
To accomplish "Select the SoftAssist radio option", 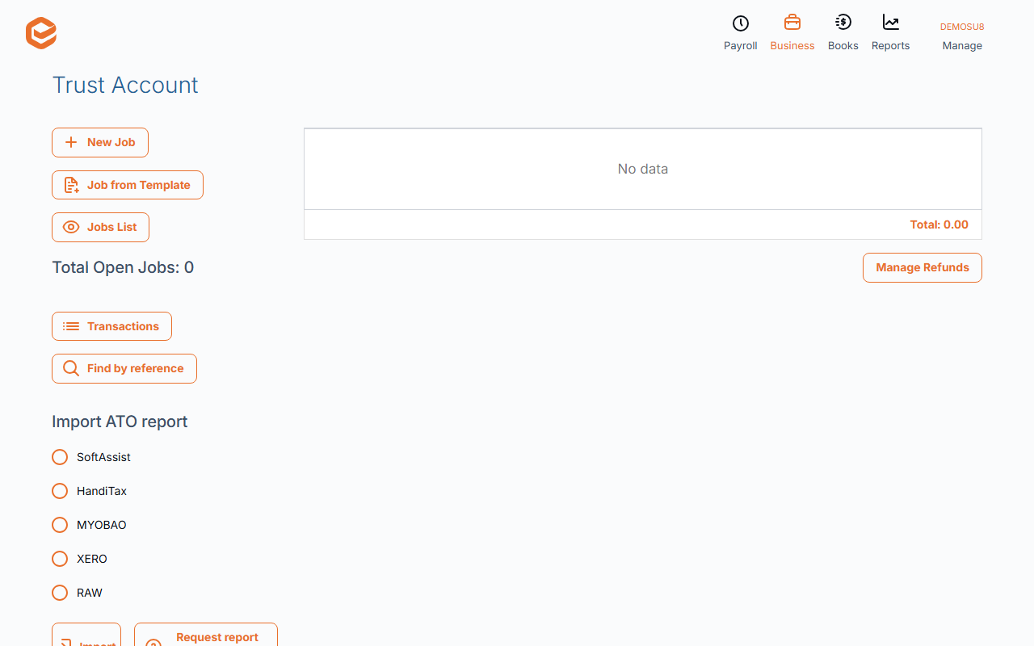I will [60, 457].
